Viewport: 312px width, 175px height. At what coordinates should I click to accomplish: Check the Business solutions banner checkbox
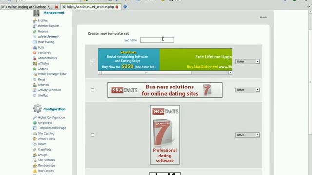pyautogui.click(x=92, y=90)
